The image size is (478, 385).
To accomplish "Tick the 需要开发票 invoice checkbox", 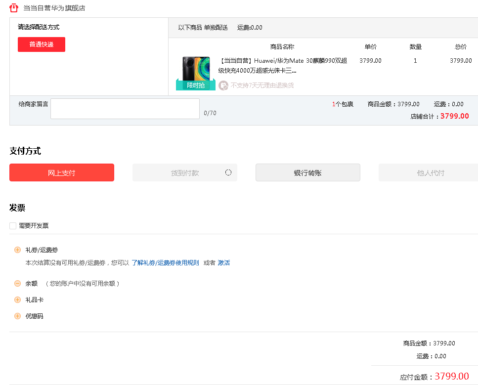I will (13, 226).
